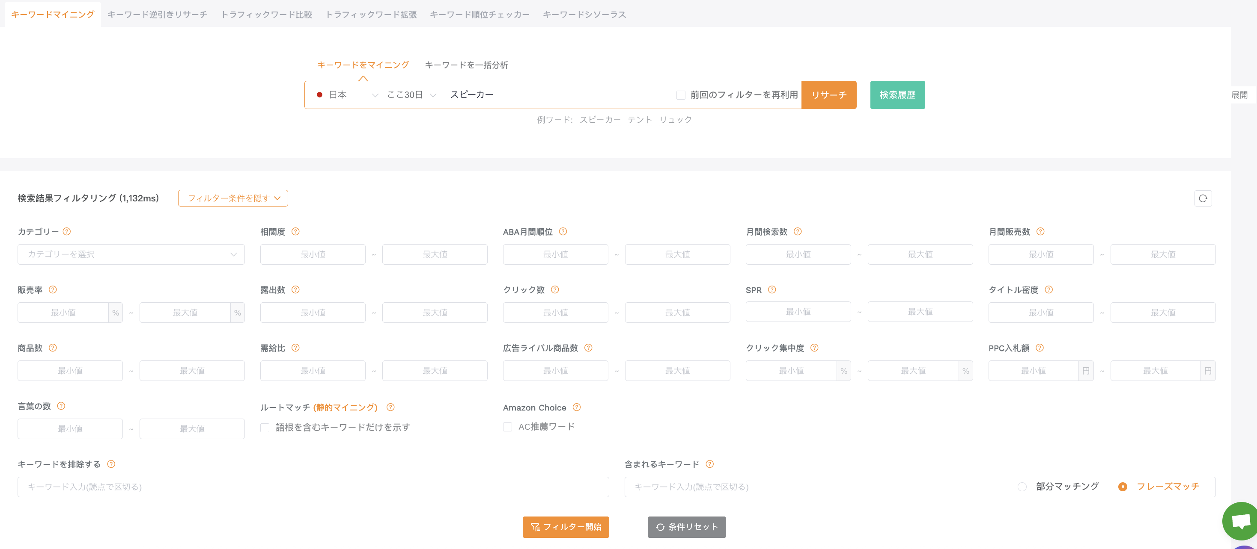Image resolution: width=1257 pixels, height=549 pixels.
Task: Click 月間検索数 最小値 input field
Action: coord(798,254)
